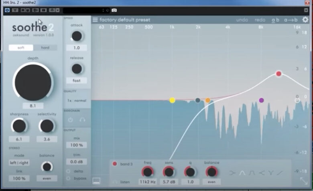Click the camera snapshot icon

pos(114,10)
